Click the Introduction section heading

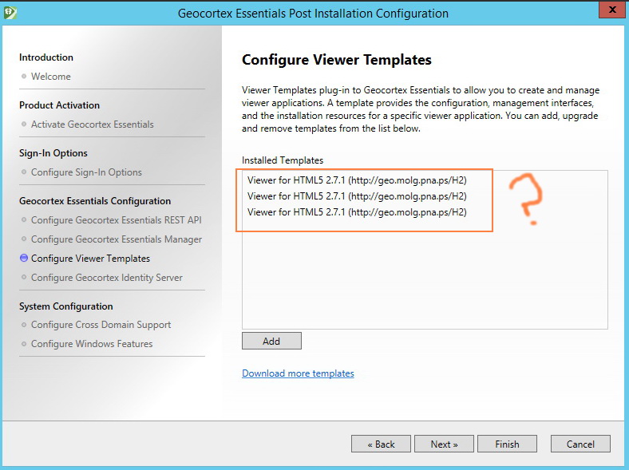46,57
